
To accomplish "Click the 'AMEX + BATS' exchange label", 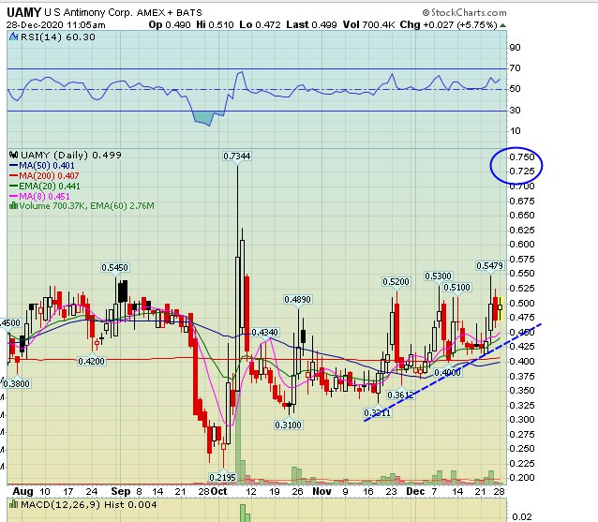I will pyautogui.click(x=170, y=12).
